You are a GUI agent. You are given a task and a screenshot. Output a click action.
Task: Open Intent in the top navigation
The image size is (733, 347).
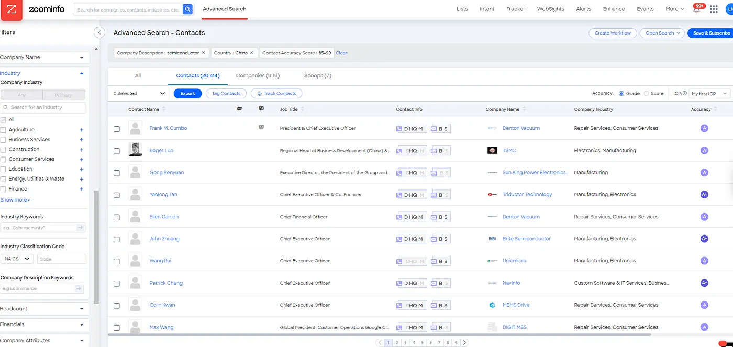tap(487, 9)
